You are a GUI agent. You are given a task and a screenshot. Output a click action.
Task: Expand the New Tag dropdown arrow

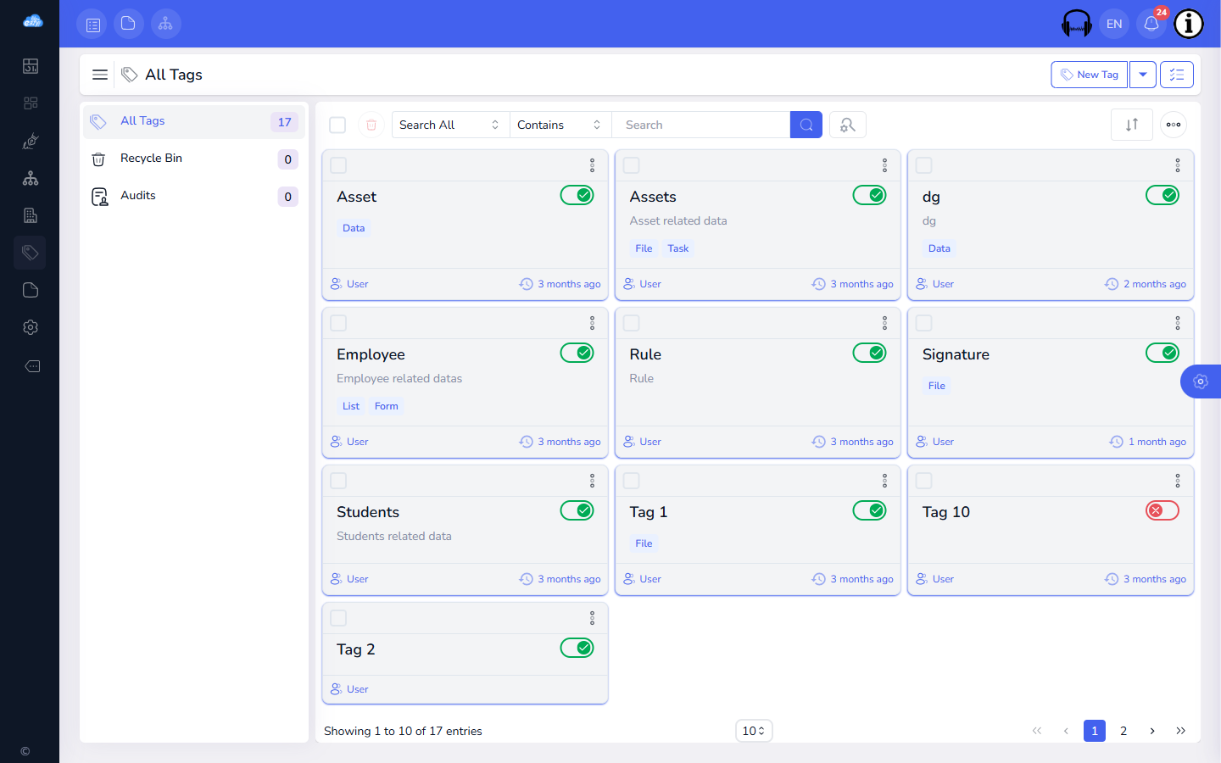point(1143,75)
